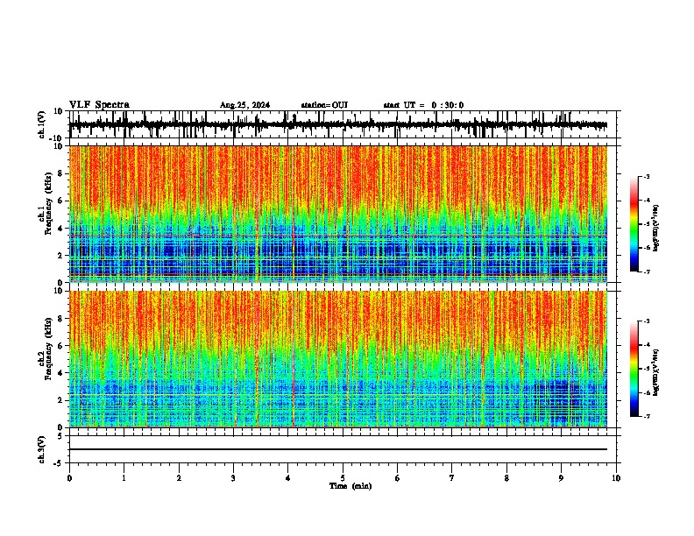694x536 pixels.
Task: Click the "VLF Spectra" title text
Action: [x=99, y=105]
